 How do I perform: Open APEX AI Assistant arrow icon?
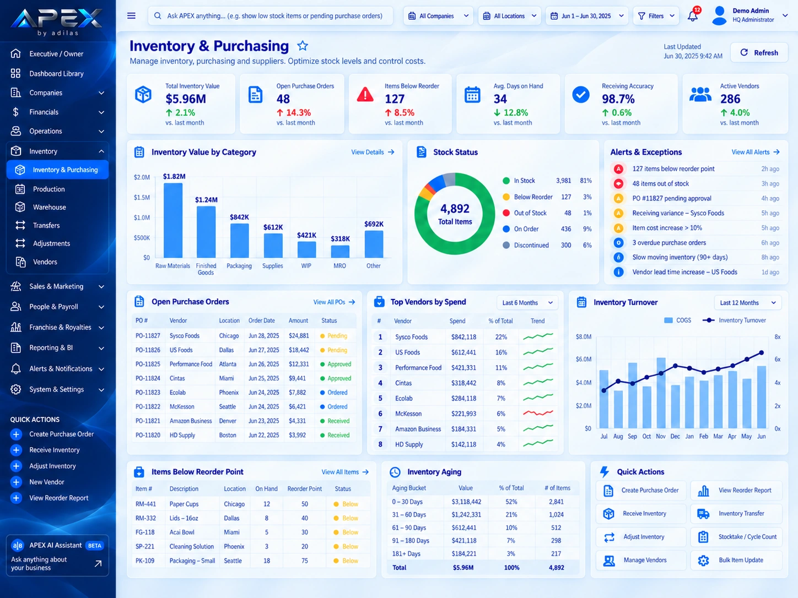coord(98,563)
